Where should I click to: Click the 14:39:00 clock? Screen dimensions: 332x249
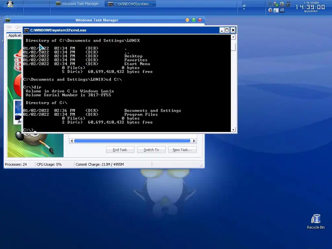pos(310,7)
